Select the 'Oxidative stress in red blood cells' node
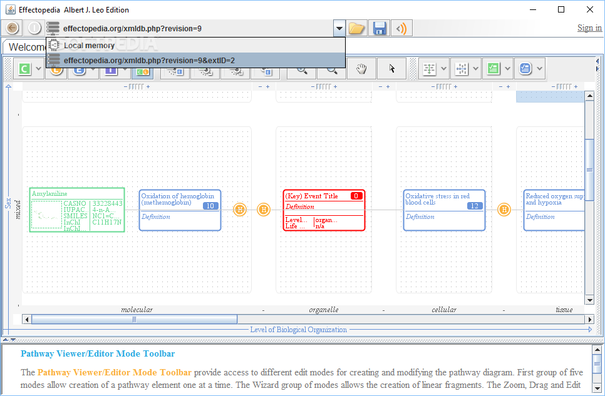The width and height of the screenshot is (605, 396). click(444, 210)
